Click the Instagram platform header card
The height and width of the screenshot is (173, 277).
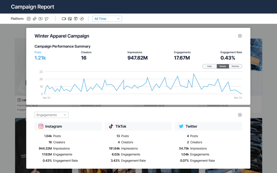(68, 126)
